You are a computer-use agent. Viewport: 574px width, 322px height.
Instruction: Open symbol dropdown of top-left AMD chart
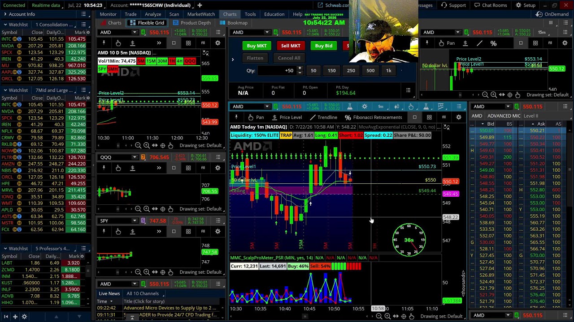(135, 32)
